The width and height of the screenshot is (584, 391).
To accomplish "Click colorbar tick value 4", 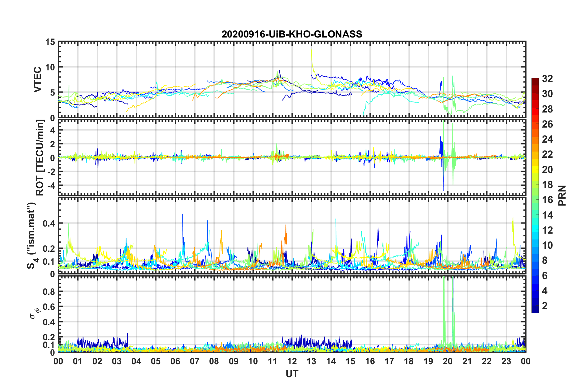I will point(544,291).
